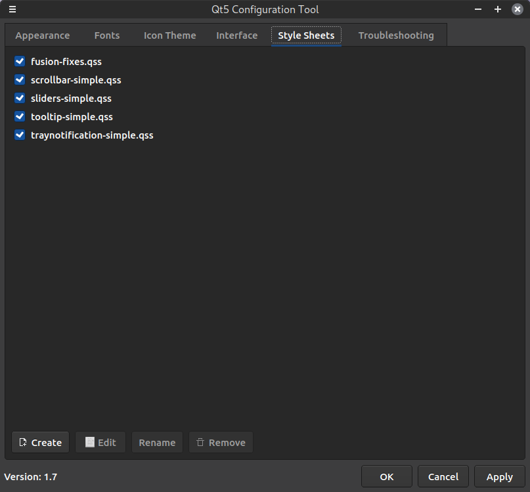Toggle sliders-simple.qss checkbox
Viewport: 530px width, 492px height.
[x=20, y=99]
